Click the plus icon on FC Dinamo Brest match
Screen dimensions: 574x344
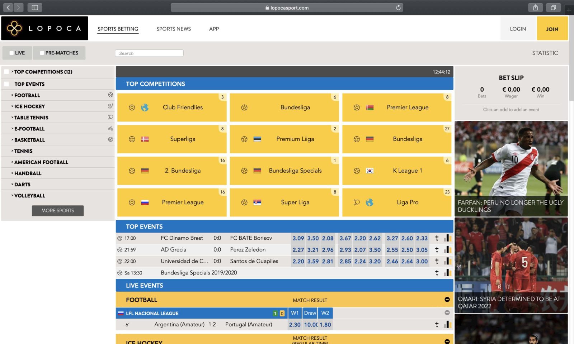tap(437, 238)
